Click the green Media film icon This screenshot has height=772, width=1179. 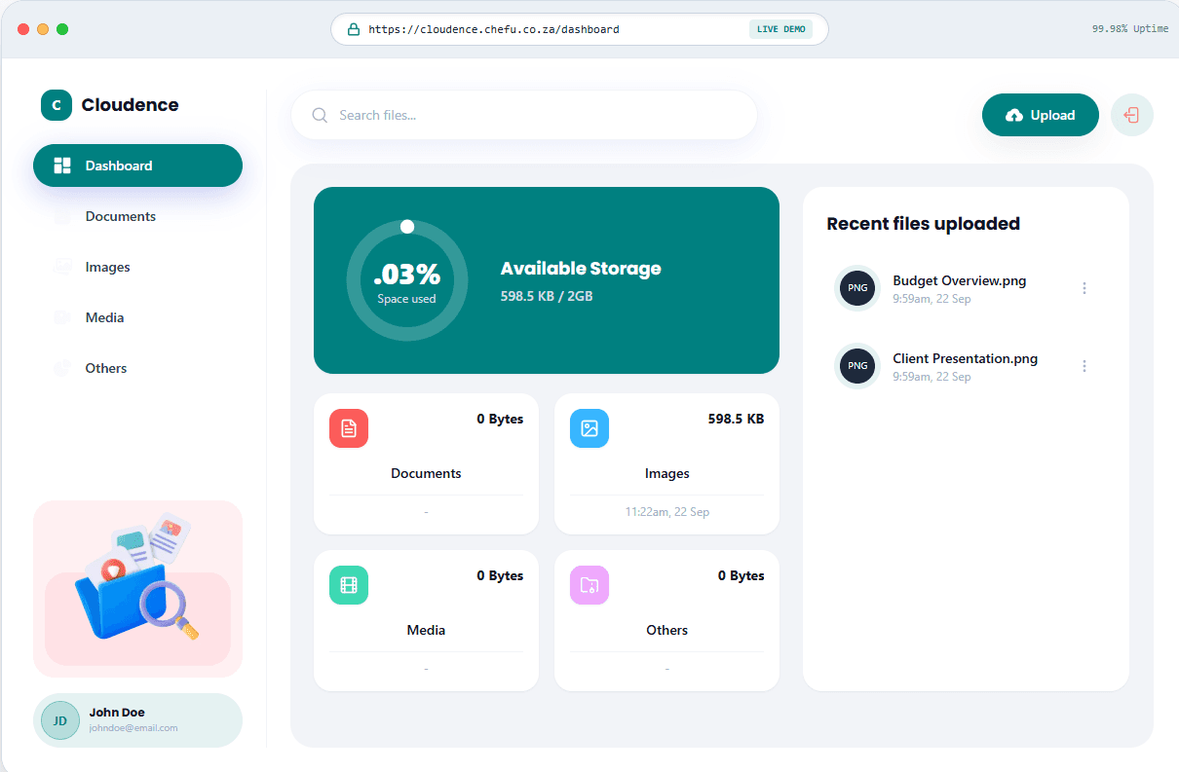[349, 585]
